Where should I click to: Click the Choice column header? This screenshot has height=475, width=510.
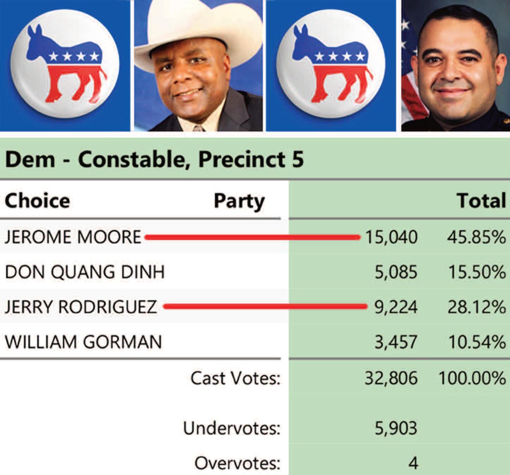pyautogui.click(x=37, y=201)
